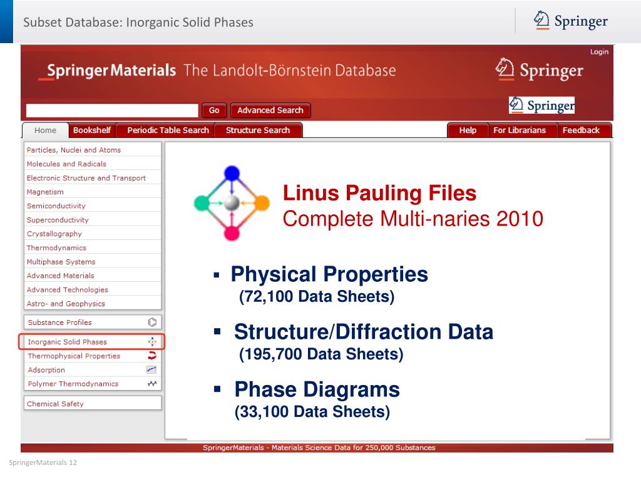The width and height of the screenshot is (641, 480).
Task: Open the Home tab
Action: coord(45,130)
